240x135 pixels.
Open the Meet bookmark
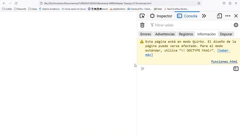coord(158,9)
